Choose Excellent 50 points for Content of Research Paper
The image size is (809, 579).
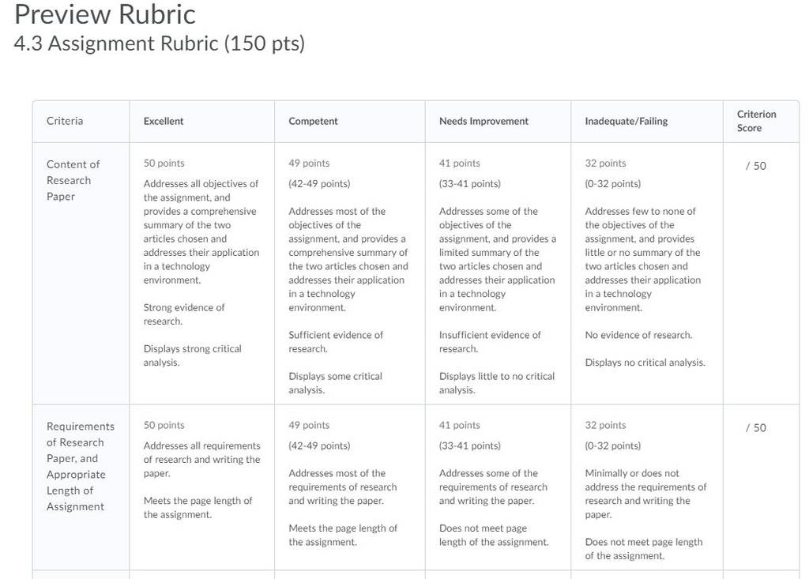point(164,163)
